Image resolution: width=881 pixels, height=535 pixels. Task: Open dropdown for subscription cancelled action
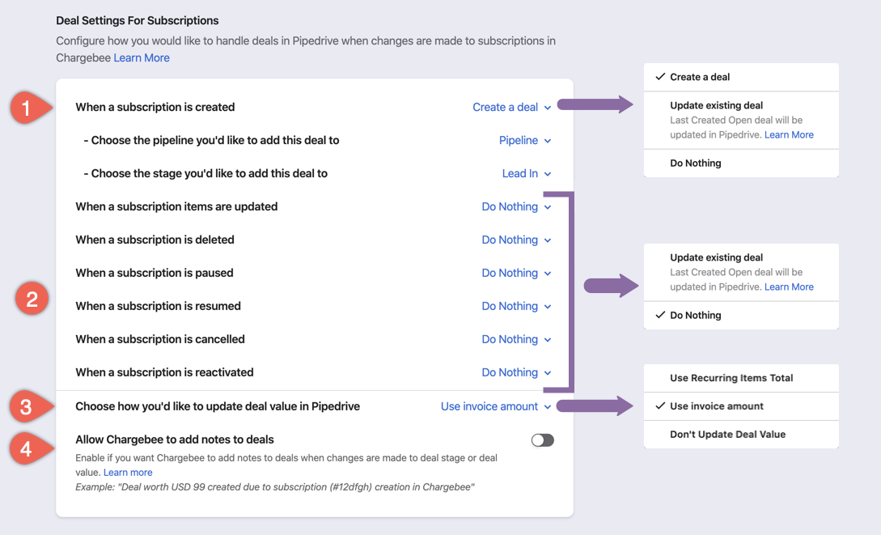pyautogui.click(x=516, y=339)
